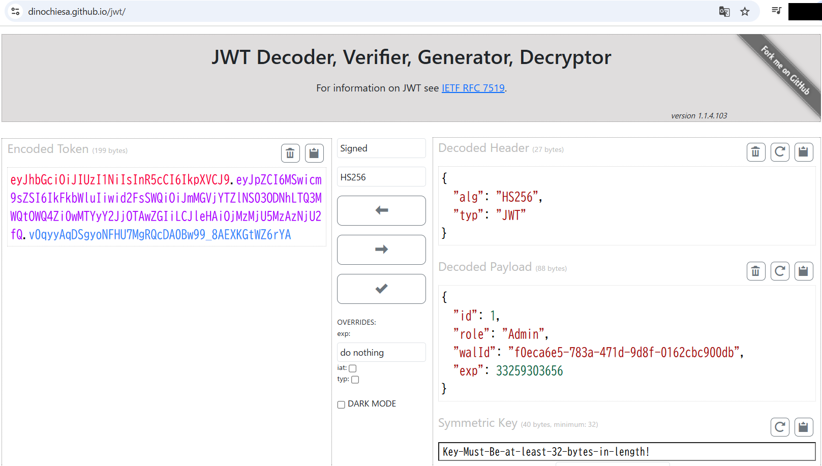Copy Decoded Header to clipboard

pos(804,152)
